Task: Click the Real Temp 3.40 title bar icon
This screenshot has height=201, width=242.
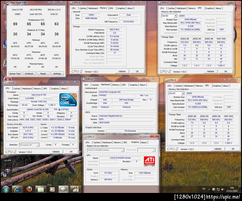Action: 9,3
